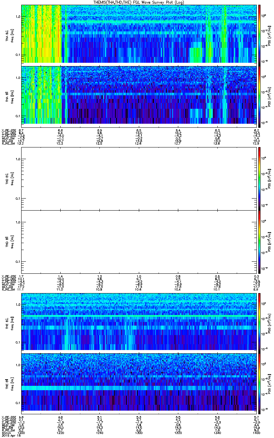
Task: Click the '1400' time tick label
Action: pyautogui.click(x=256, y=432)
